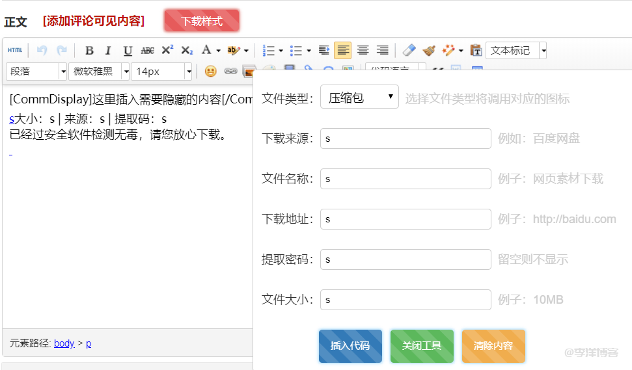Click the eraser clear-format icon
Image resolution: width=632 pixels, height=370 pixels.
(x=408, y=51)
